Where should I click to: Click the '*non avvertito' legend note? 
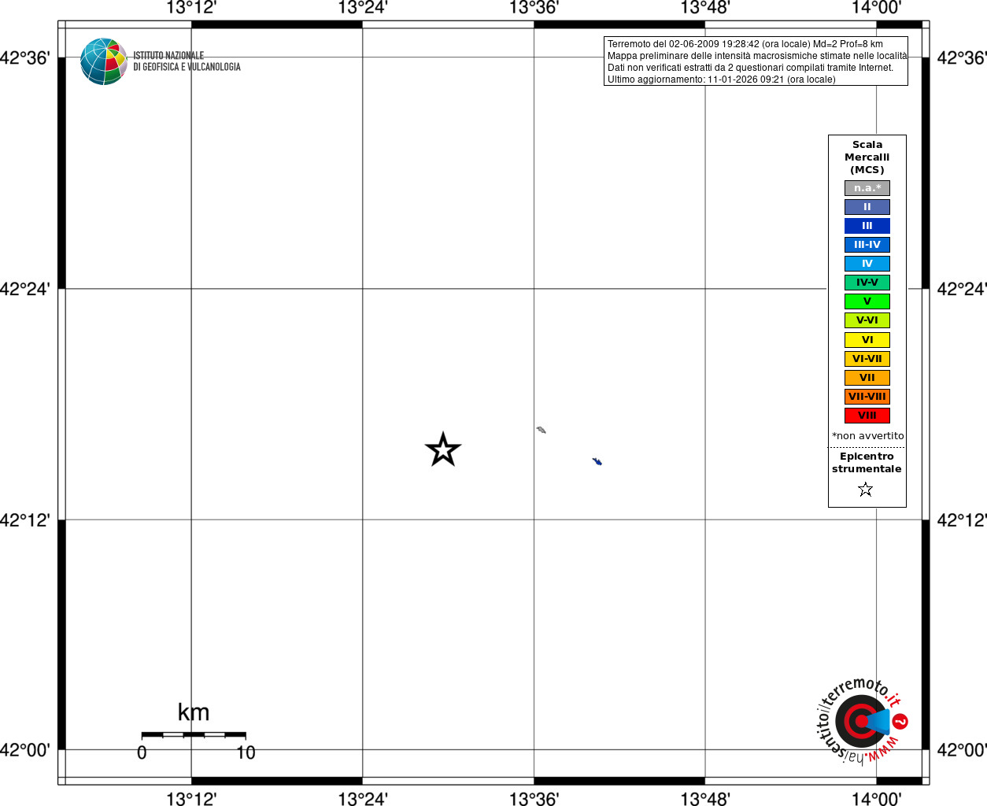coord(868,436)
